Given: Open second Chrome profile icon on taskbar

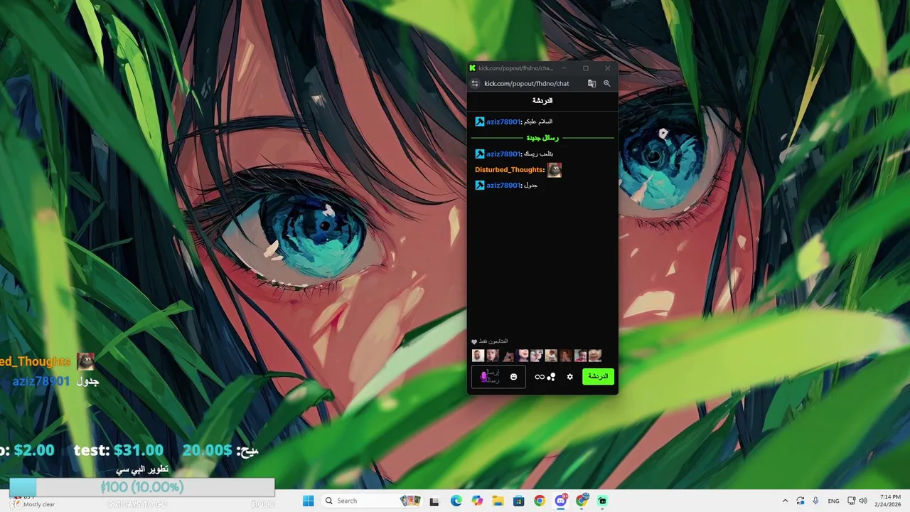Looking at the screenshot, I should pos(582,501).
